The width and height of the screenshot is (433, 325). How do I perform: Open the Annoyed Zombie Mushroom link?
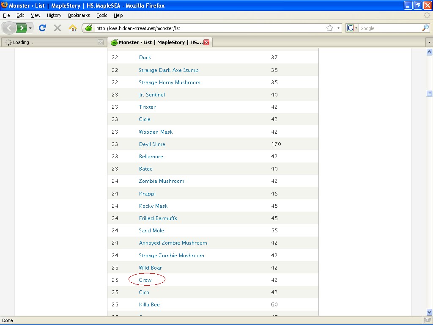click(x=173, y=242)
